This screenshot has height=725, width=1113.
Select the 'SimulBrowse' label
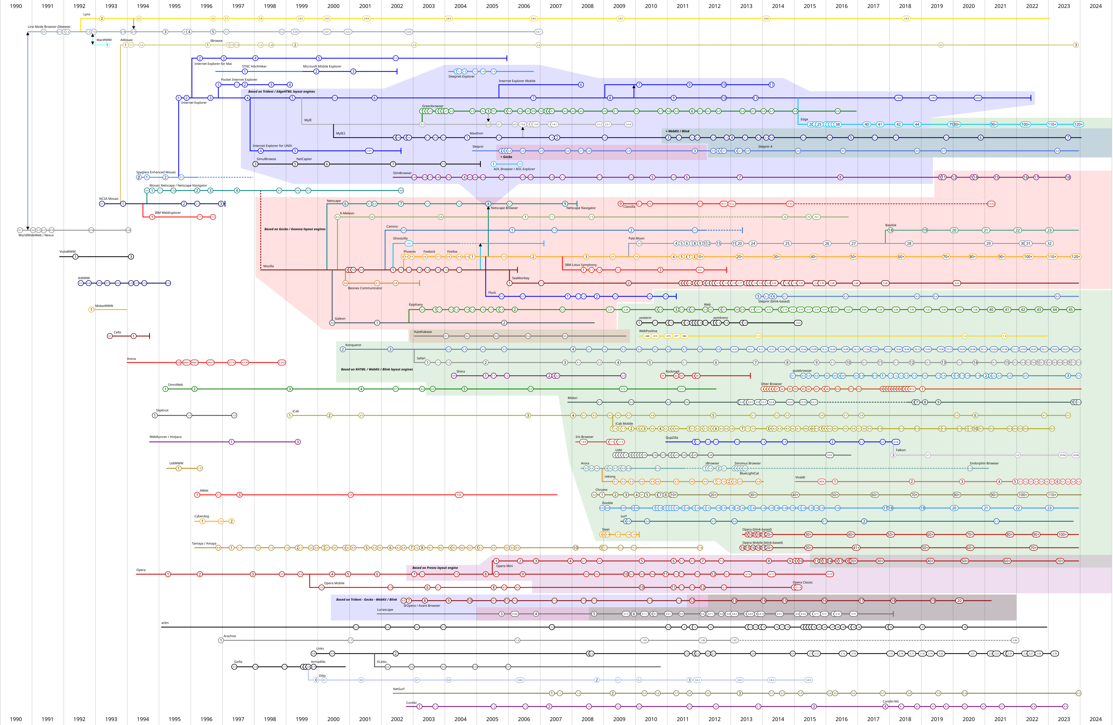click(x=266, y=159)
